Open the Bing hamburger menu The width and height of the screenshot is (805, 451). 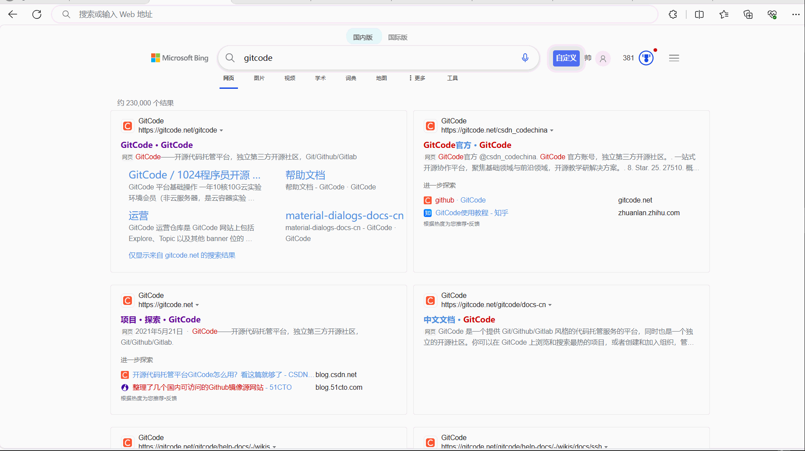(674, 58)
